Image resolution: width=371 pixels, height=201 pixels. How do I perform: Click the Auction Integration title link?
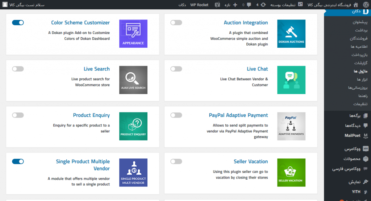tap(246, 23)
